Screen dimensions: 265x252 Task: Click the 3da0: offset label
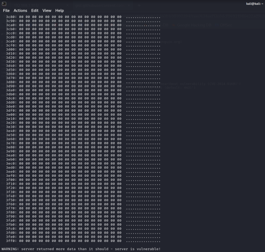(x=11, y=90)
